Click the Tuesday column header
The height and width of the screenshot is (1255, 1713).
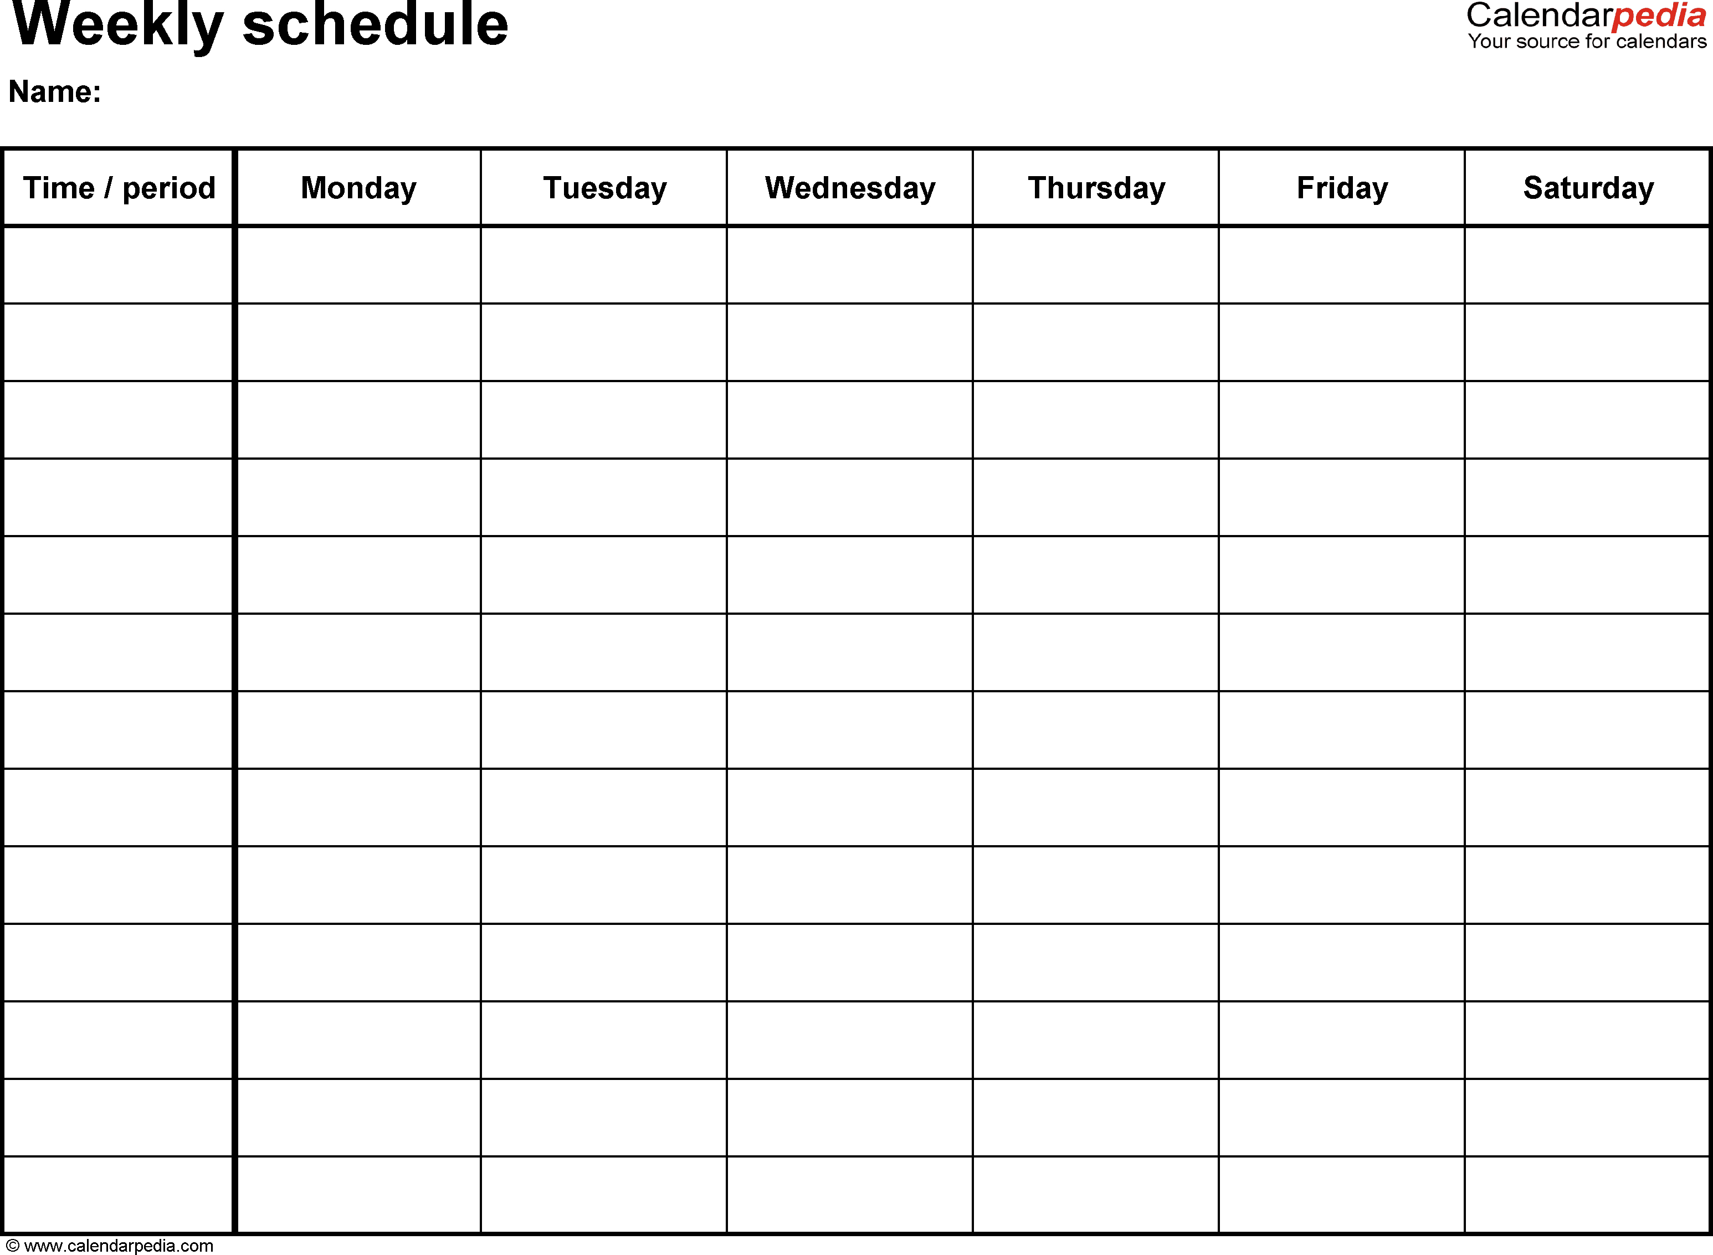click(x=601, y=185)
